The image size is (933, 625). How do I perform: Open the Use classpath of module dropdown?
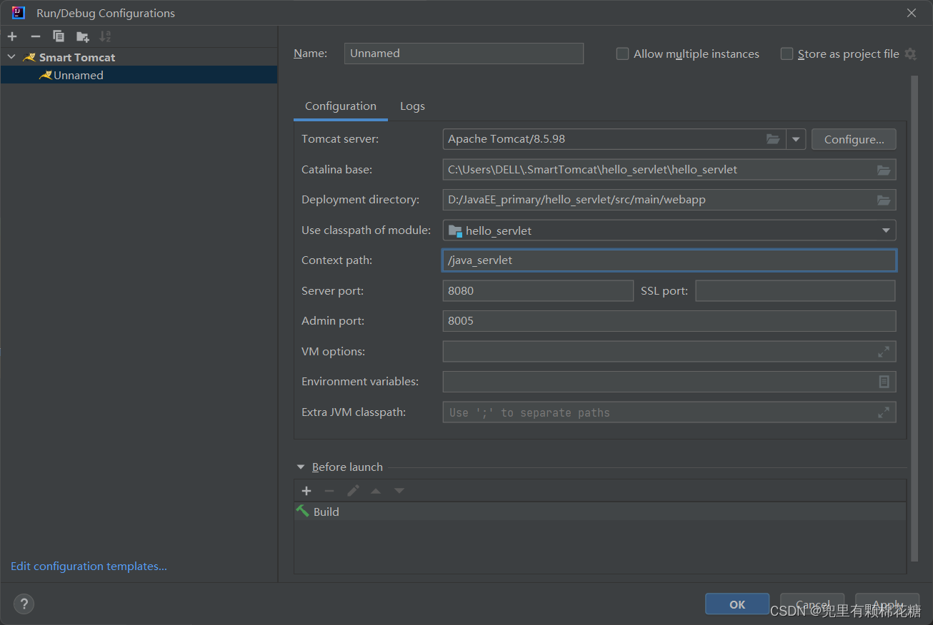886,230
